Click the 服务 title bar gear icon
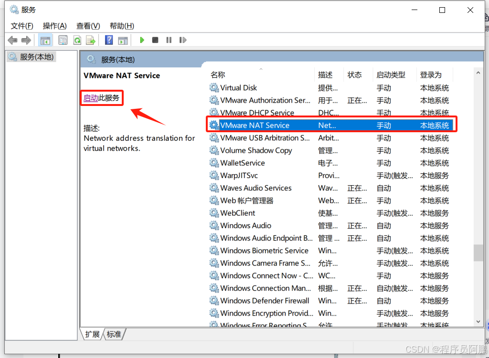The height and width of the screenshot is (358, 489). coord(14,10)
